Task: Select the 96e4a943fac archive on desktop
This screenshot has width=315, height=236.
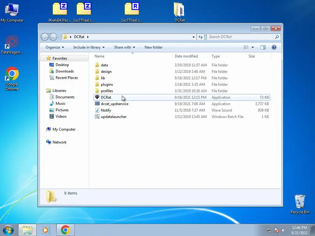Action: (60, 12)
